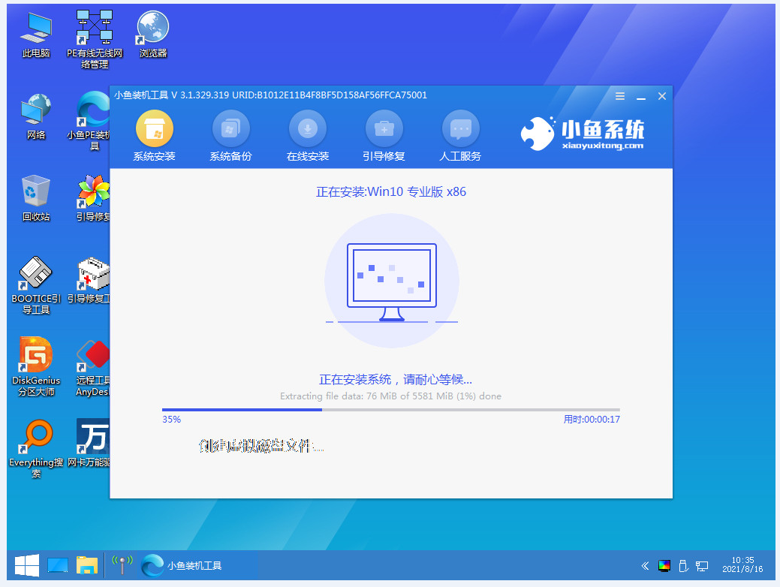Open PE有线无线网络管理 desktop icon
This screenshot has height=587, width=780.
95,39
